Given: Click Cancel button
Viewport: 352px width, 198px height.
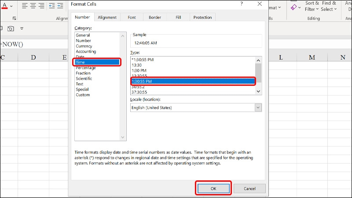Looking at the screenshot, I should (x=249, y=189).
